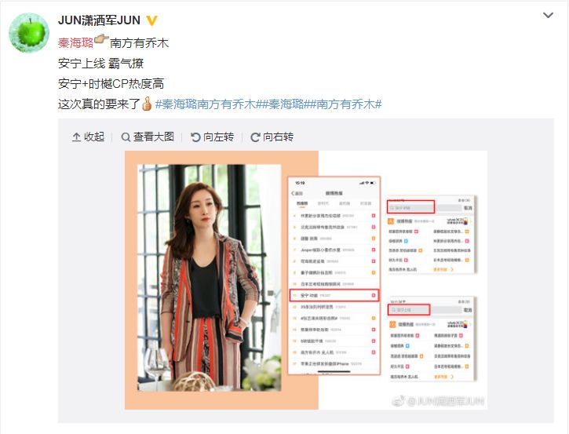Click the rotate-right arrow icon
The image size is (569, 434).
click(255, 137)
